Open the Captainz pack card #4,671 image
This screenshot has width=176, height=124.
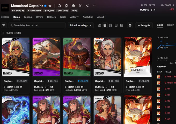[x=138, y=57]
